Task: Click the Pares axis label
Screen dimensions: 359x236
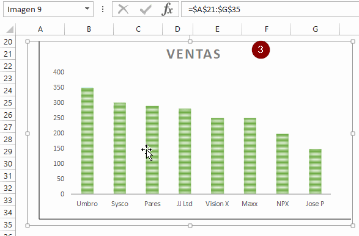Action: click(x=152, y=204)
